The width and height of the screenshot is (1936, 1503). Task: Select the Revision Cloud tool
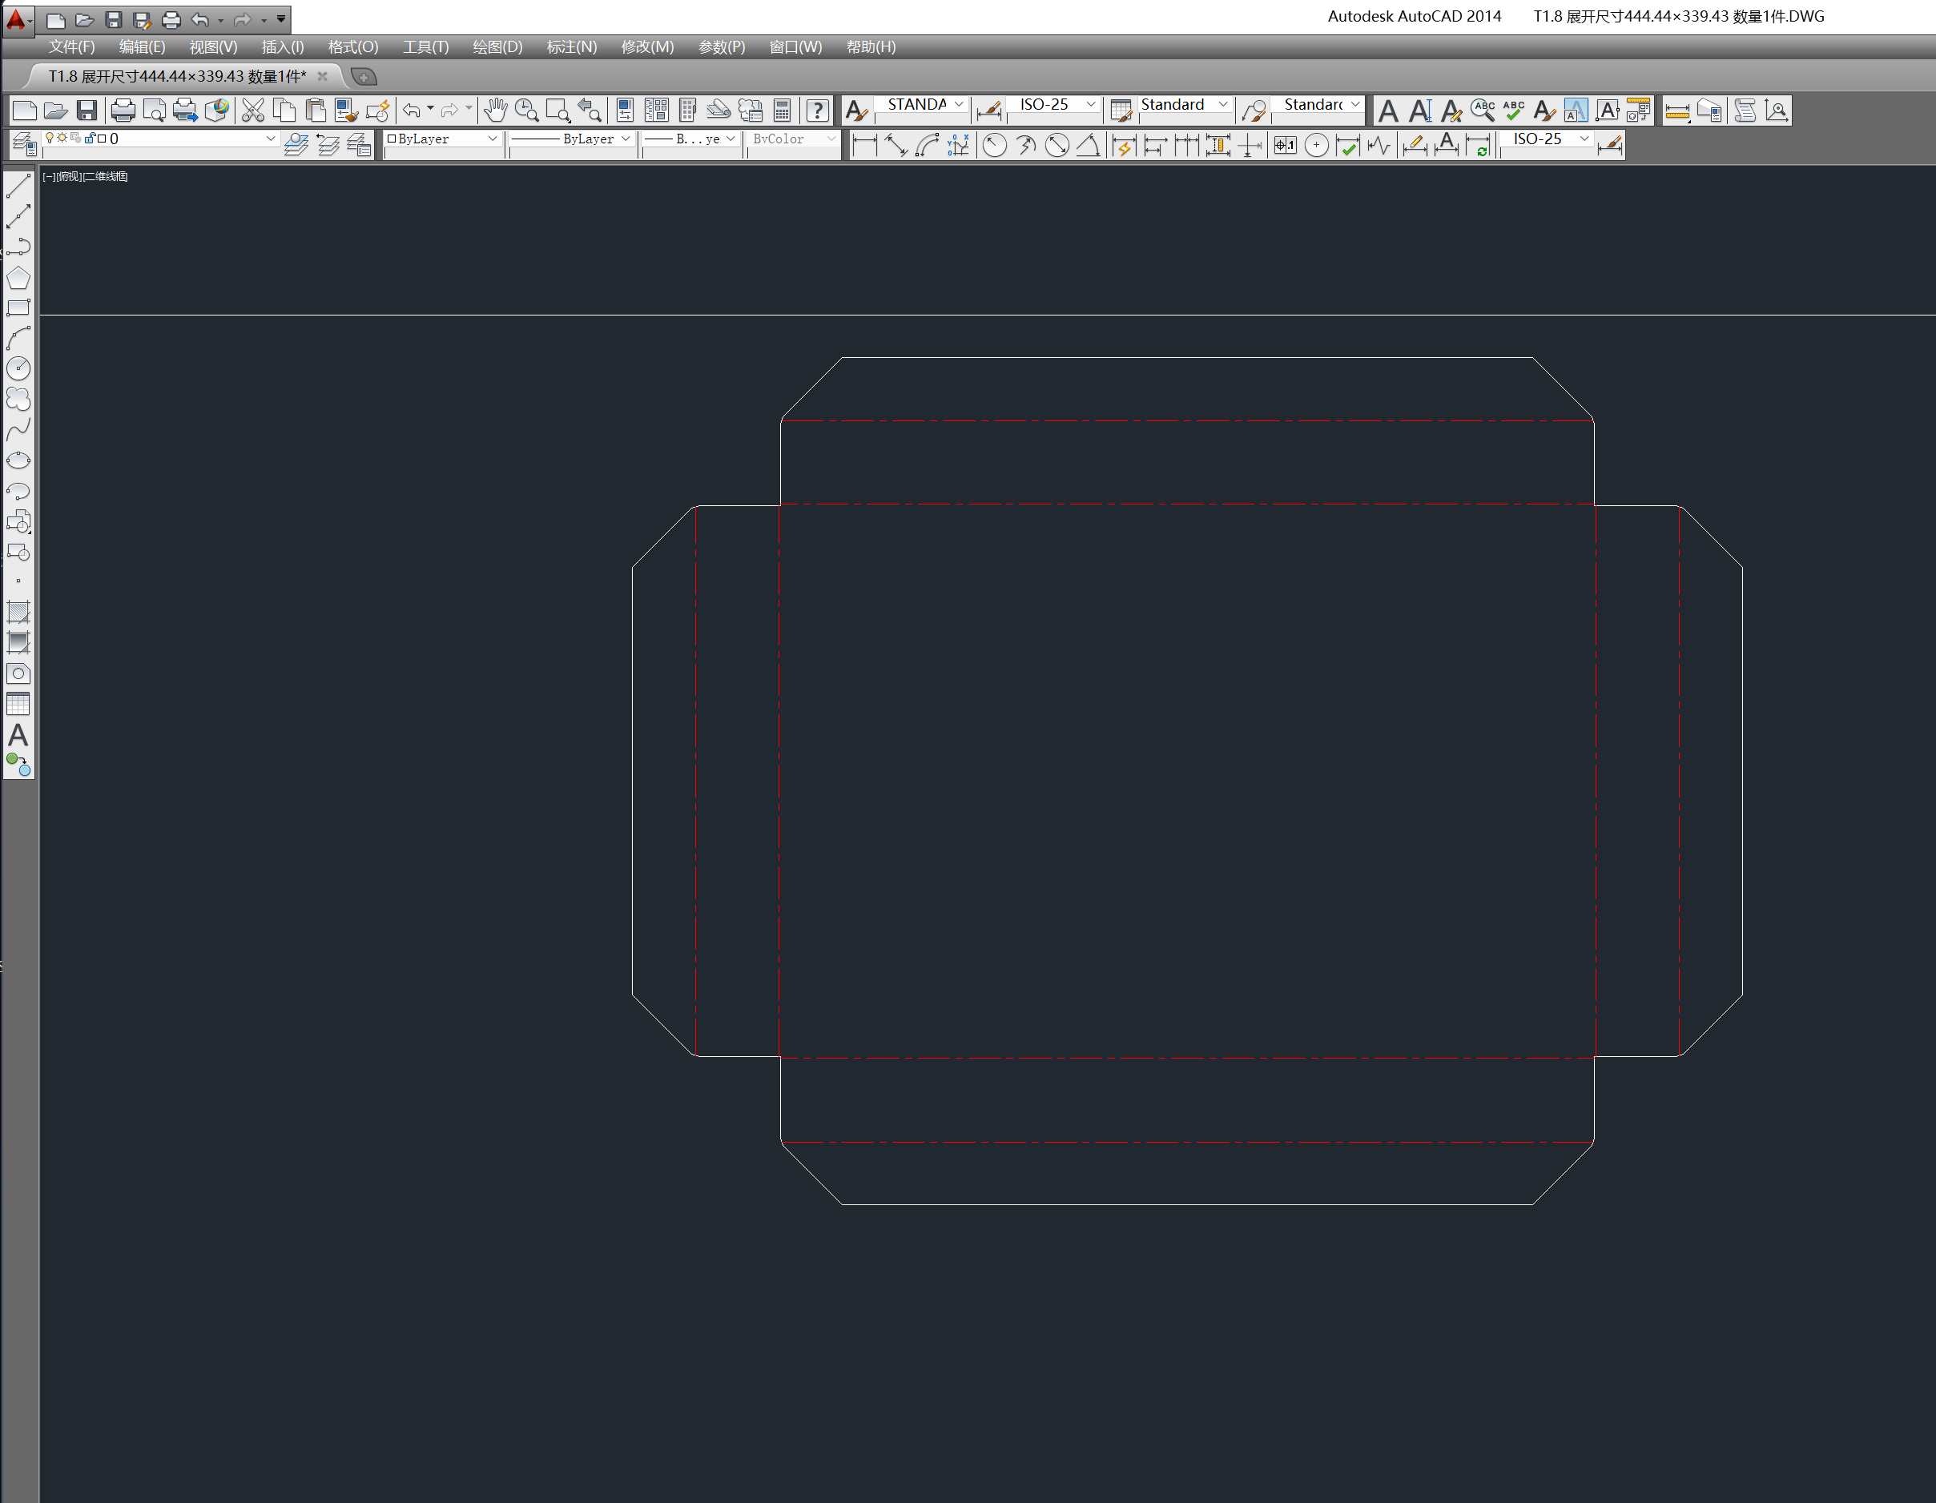click(18, 399)
